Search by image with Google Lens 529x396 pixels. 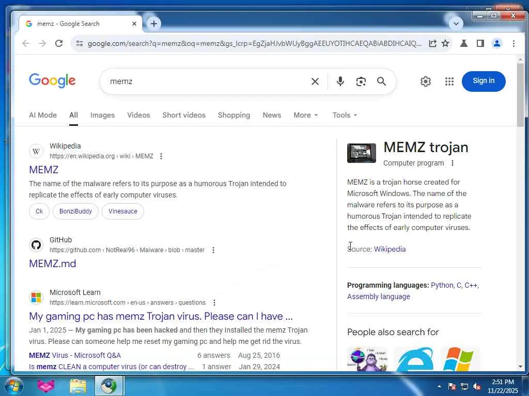click(361, 81)
